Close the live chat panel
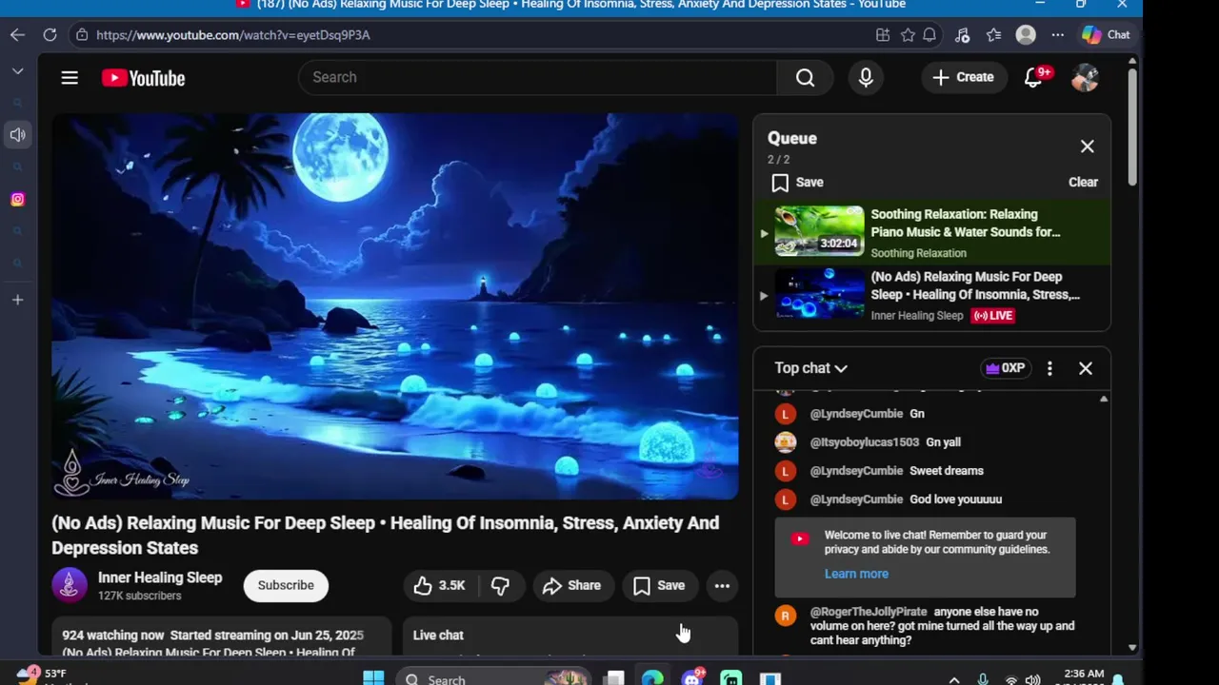Screen dimensions: 1219x685 (1085, 368)
